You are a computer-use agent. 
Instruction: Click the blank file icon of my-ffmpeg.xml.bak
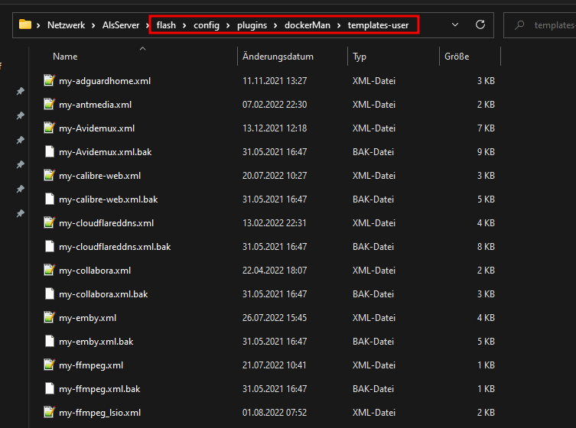click(49, 388)
